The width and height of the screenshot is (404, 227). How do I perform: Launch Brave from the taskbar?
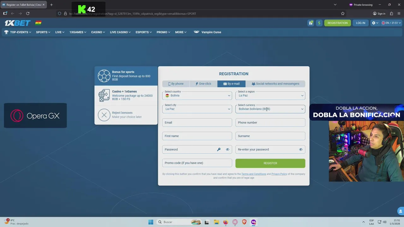(x=244, y=222)
